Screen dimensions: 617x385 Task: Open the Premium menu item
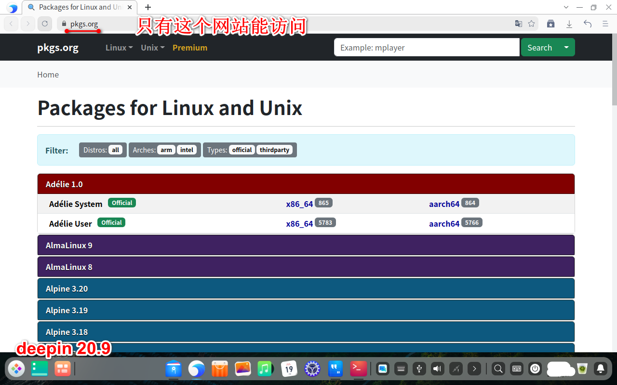[190, 48]
